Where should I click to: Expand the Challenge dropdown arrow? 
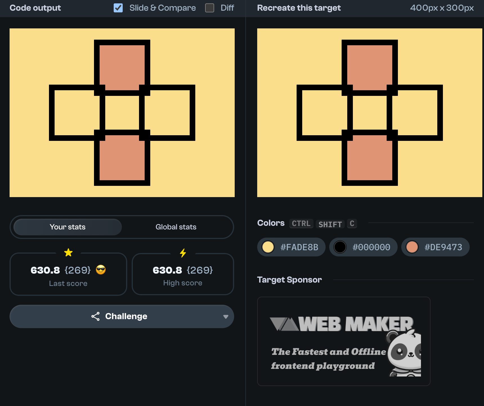[x=225, y=317]
